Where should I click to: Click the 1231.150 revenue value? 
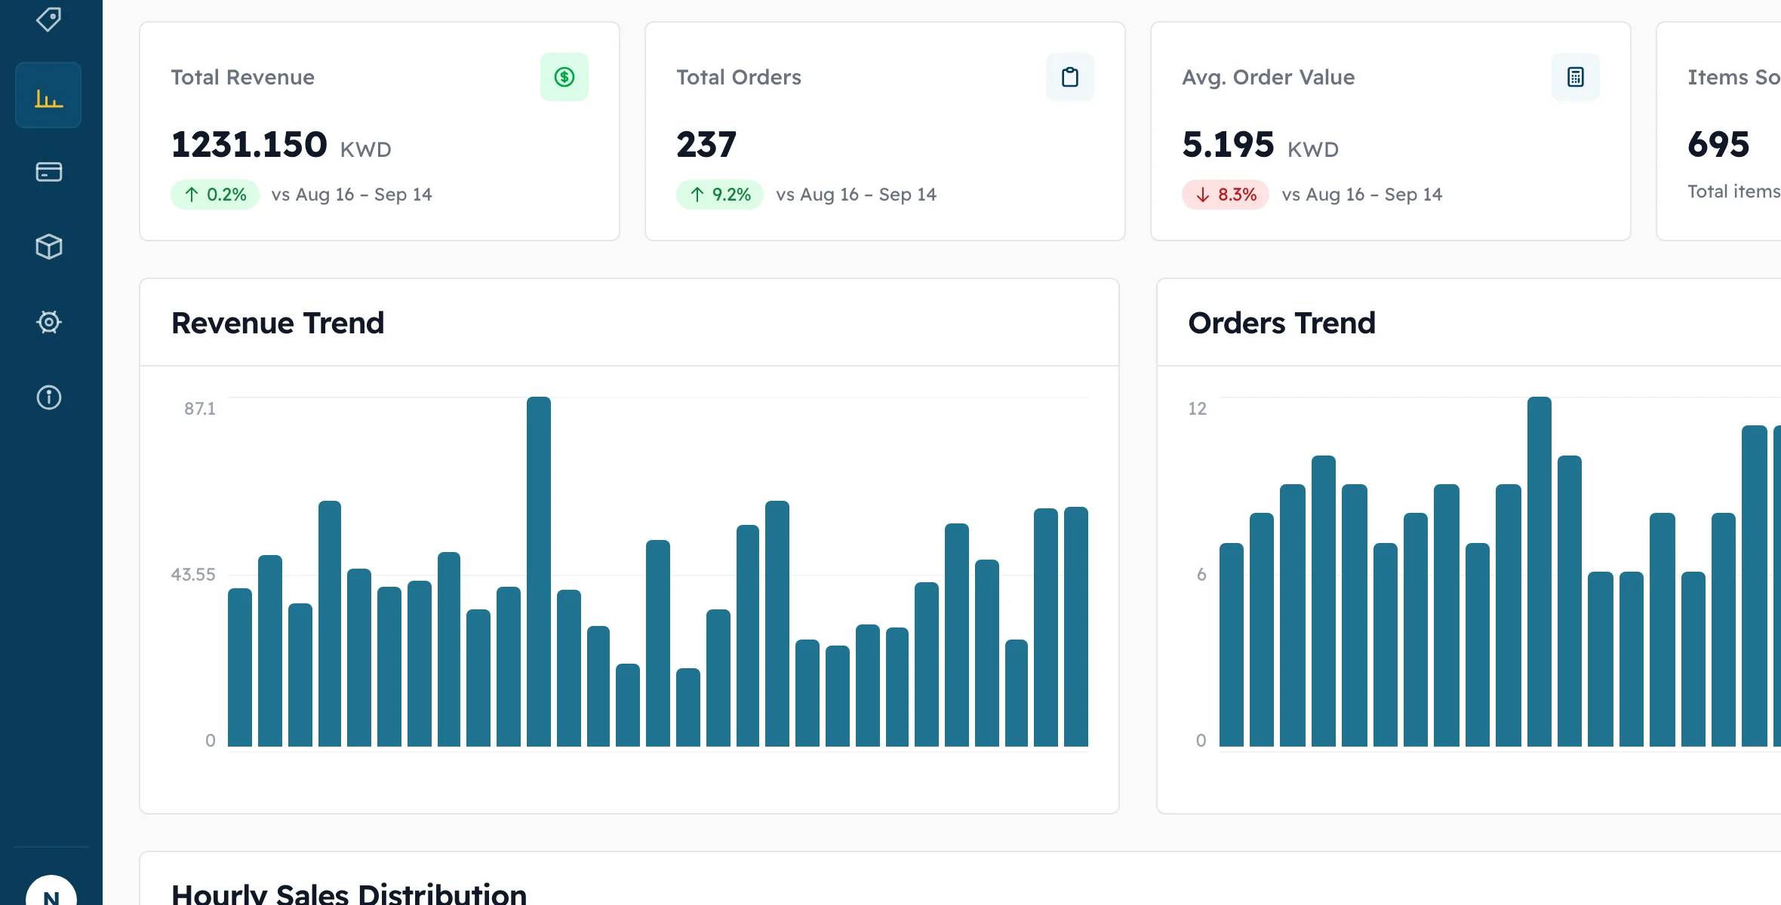[249, 144]
